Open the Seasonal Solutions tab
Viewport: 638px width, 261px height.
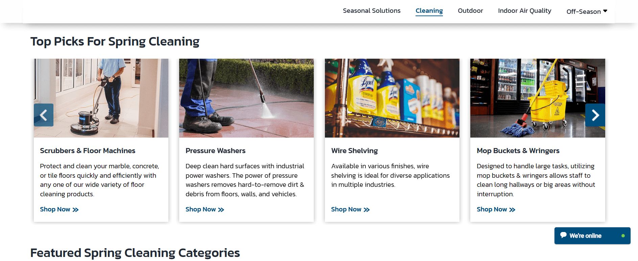tap(372, 11)
